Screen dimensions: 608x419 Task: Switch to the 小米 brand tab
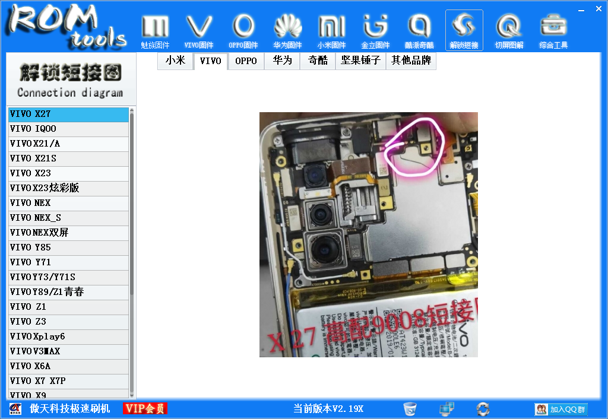tap(175, 61)
